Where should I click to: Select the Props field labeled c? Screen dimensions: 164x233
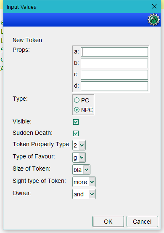click(x=114, y=75)
